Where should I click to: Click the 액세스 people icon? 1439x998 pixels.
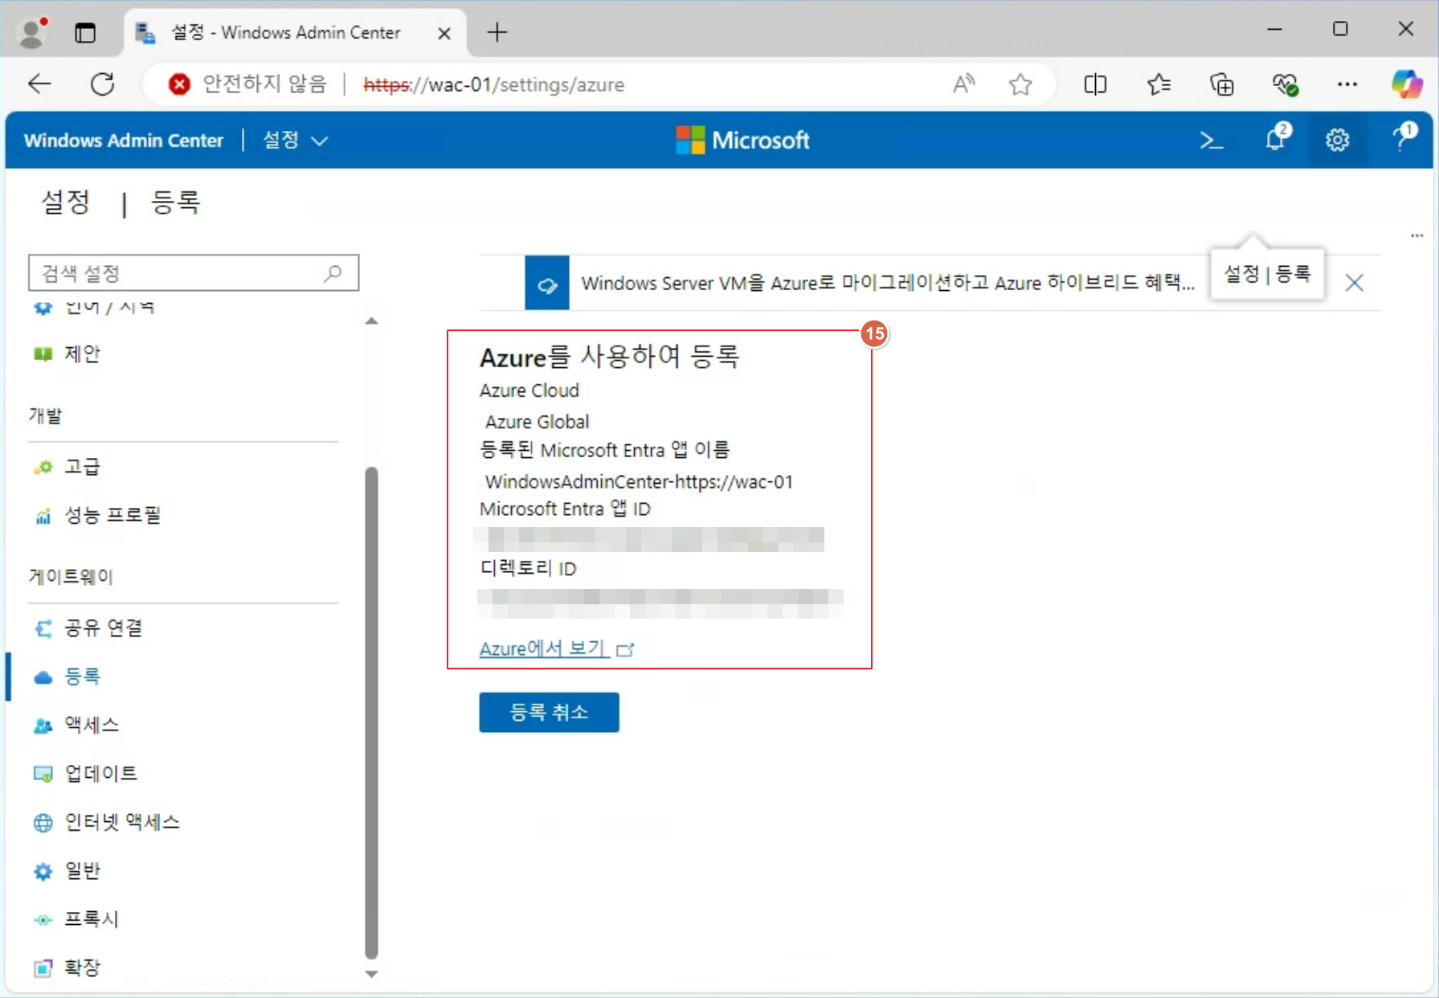click(x=43, y=726)
